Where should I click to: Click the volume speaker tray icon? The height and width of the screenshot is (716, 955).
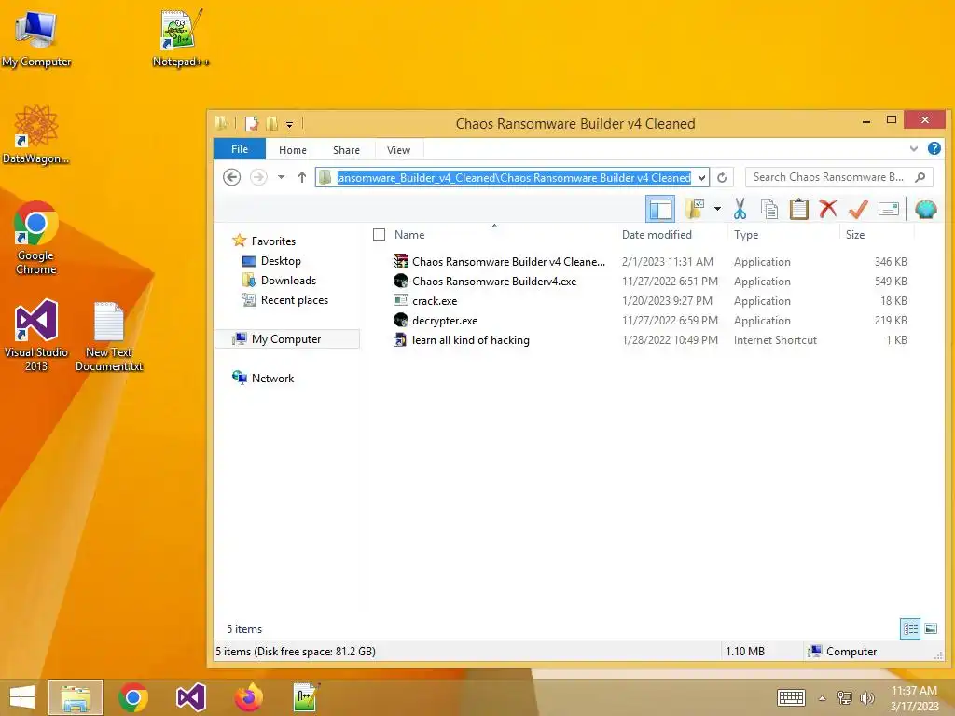[x=866, y=698]
